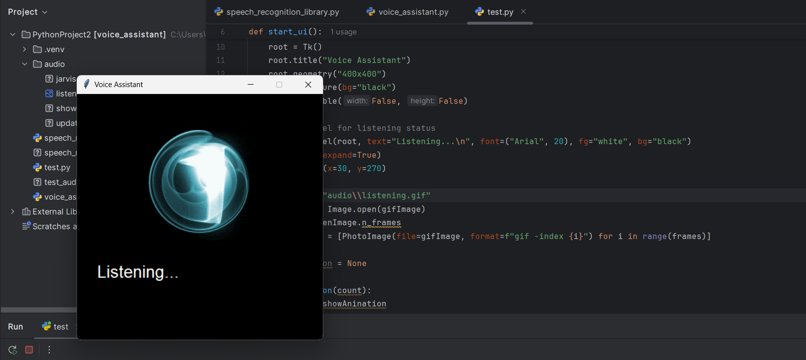Click the n_frames attribute in code
Image resolution: width=806 pixels, height=360 pixels.
tap(382, 223)
